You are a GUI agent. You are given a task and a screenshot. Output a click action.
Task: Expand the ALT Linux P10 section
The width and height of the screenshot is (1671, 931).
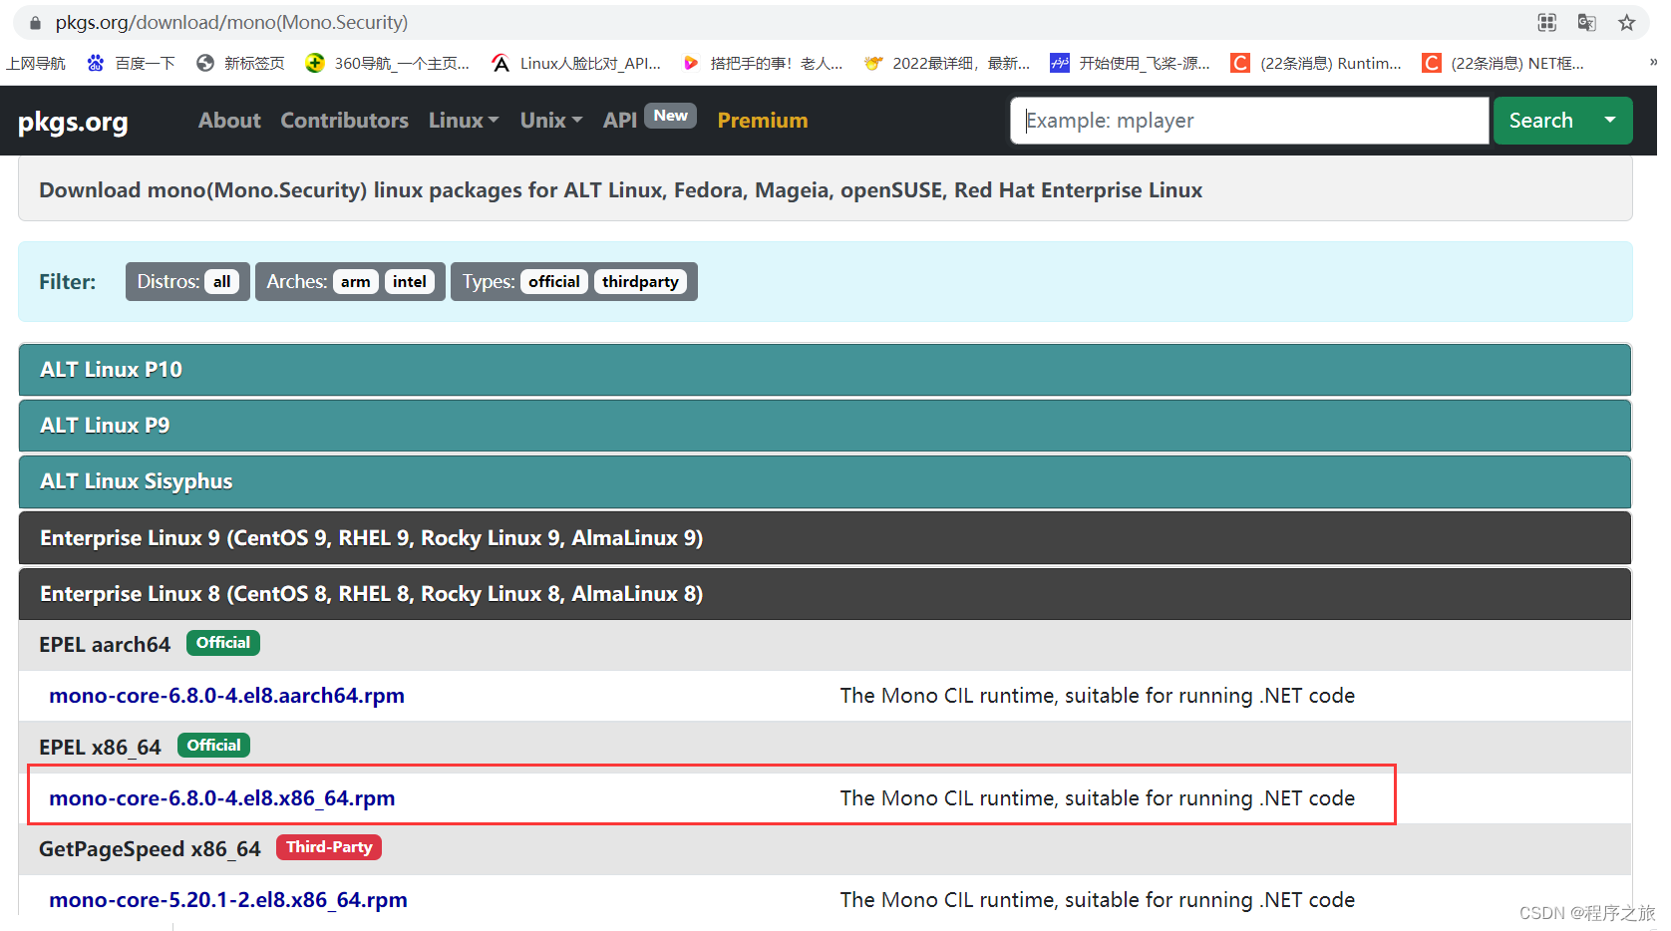[825, 370]
